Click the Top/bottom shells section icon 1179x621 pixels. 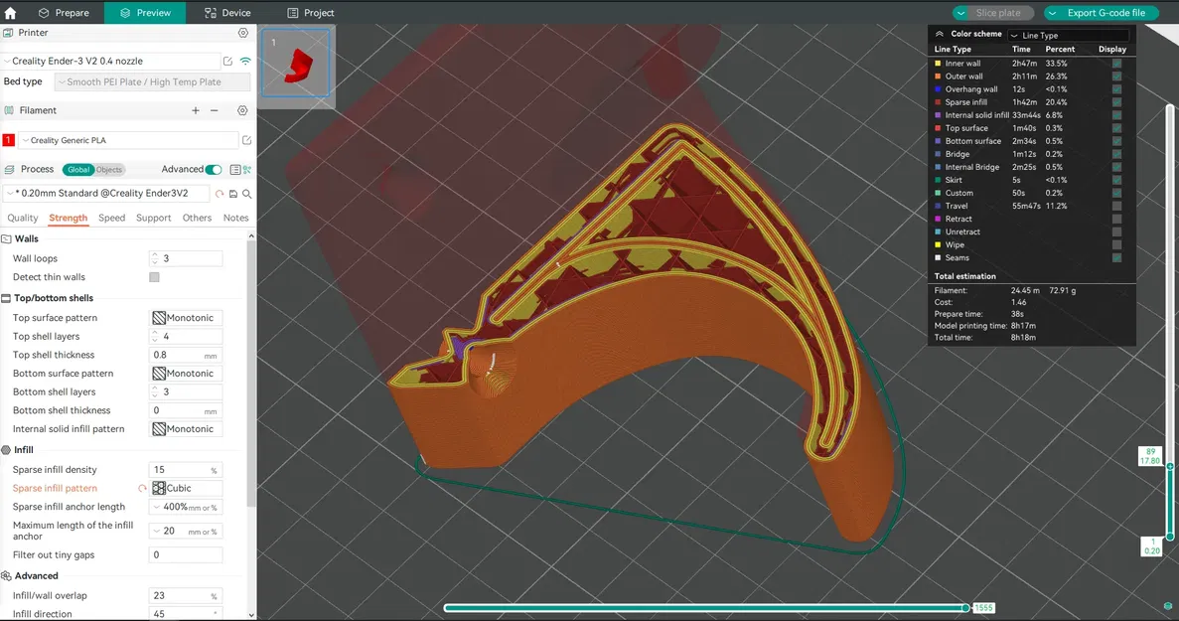pyautogui.click(x=6, y=298)
